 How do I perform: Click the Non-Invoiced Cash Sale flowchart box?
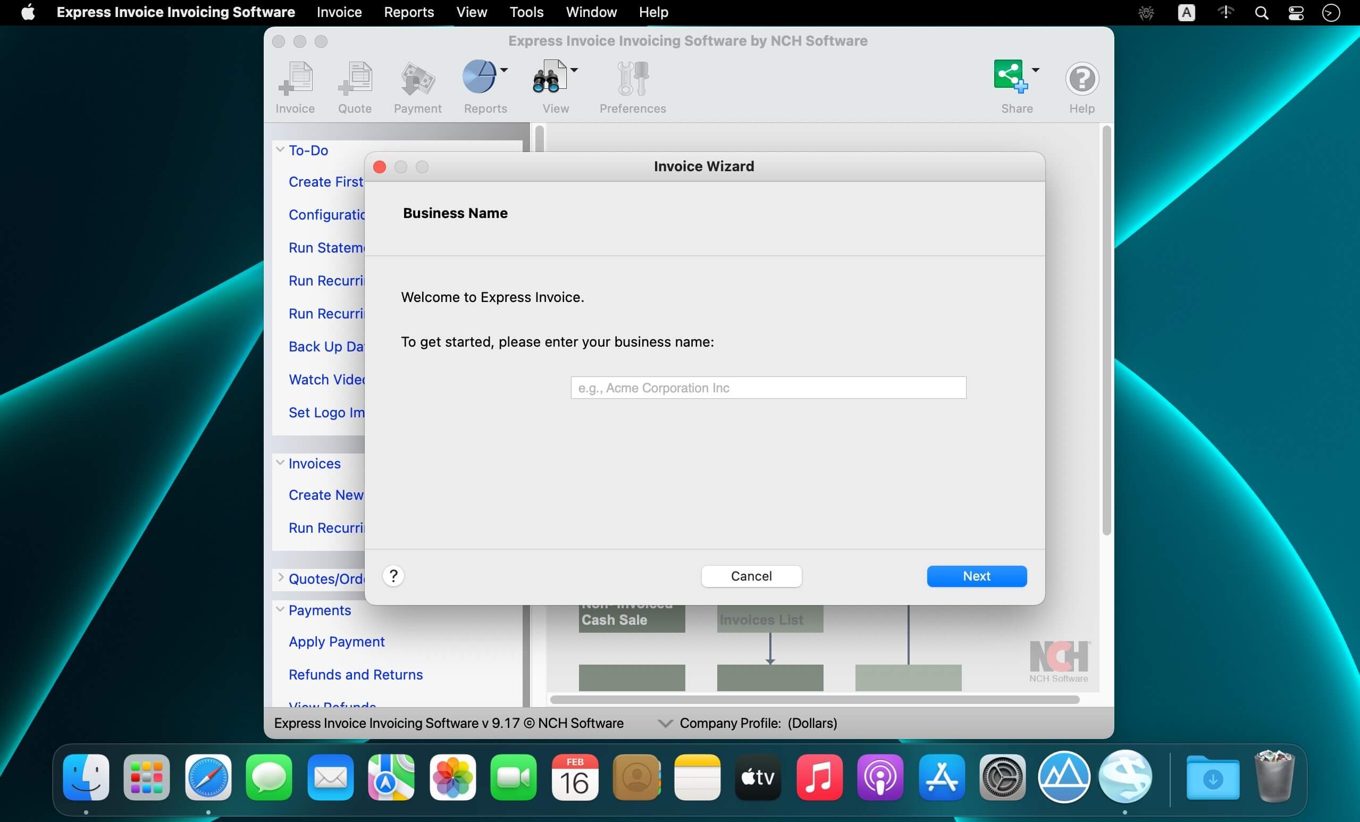click(632, 618)
